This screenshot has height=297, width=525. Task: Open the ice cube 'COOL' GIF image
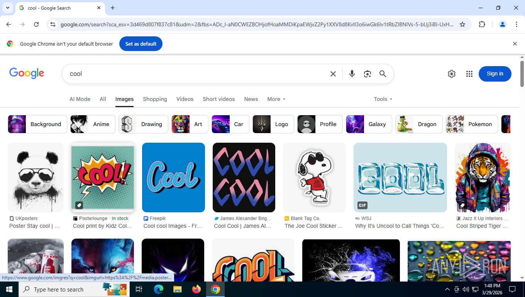(x=400, y=178)
